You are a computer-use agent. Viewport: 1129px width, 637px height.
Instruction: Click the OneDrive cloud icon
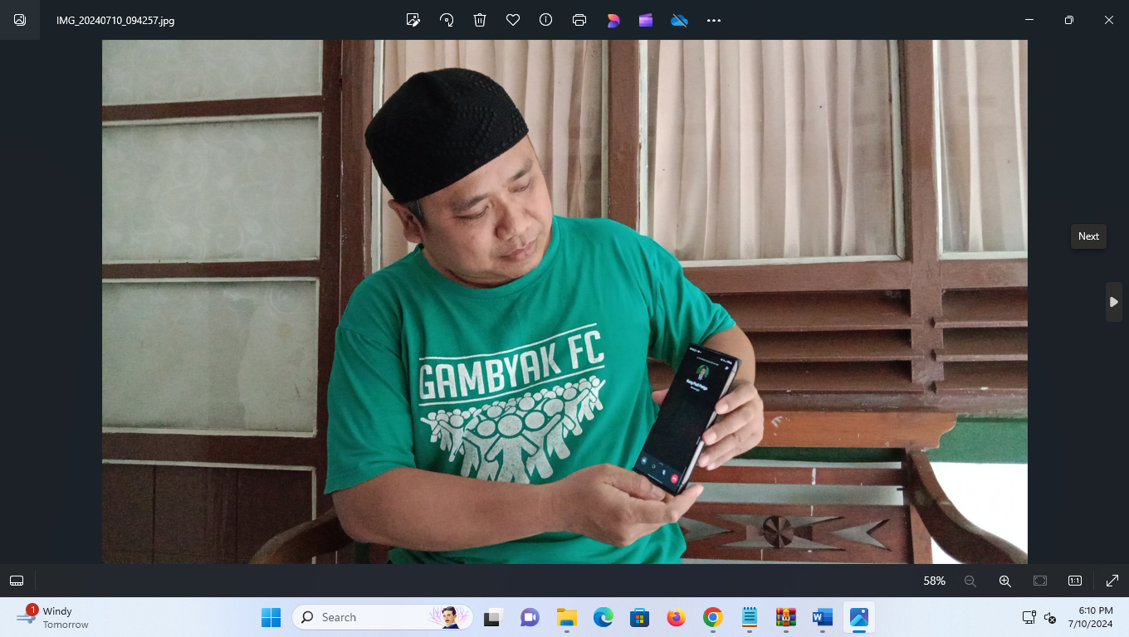(x=679, y=20)
